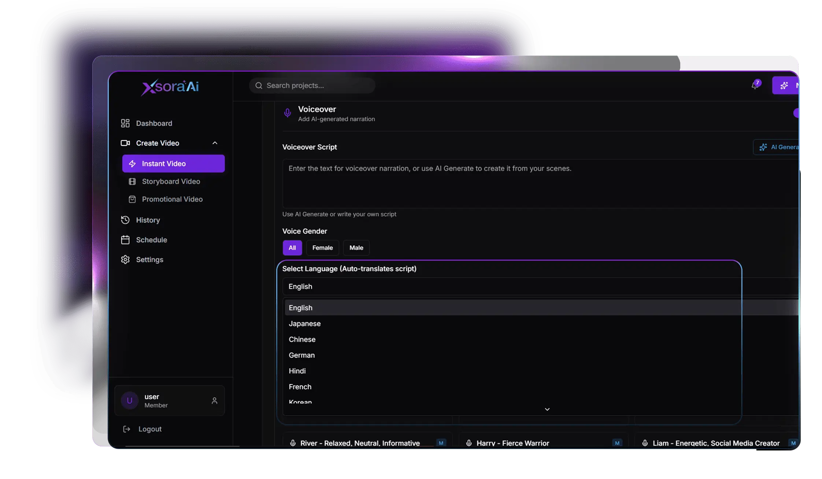
Task: Click the microphone icon on River voice
Action: (293, 443)
